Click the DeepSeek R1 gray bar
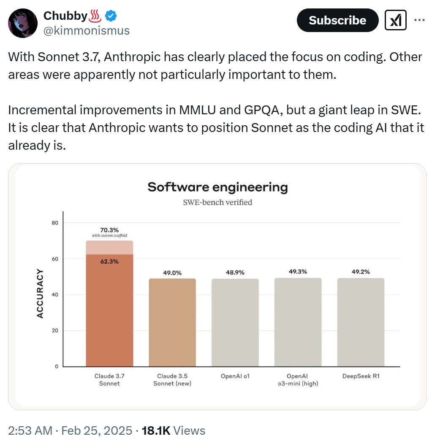432x444 pixels. (x=361, y=322)
